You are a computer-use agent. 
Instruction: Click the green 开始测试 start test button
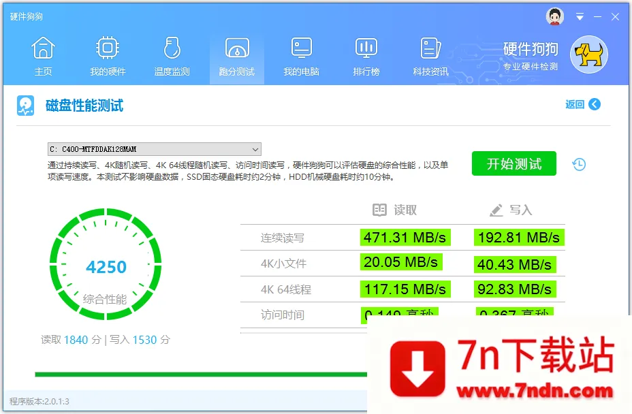point(513,163)
